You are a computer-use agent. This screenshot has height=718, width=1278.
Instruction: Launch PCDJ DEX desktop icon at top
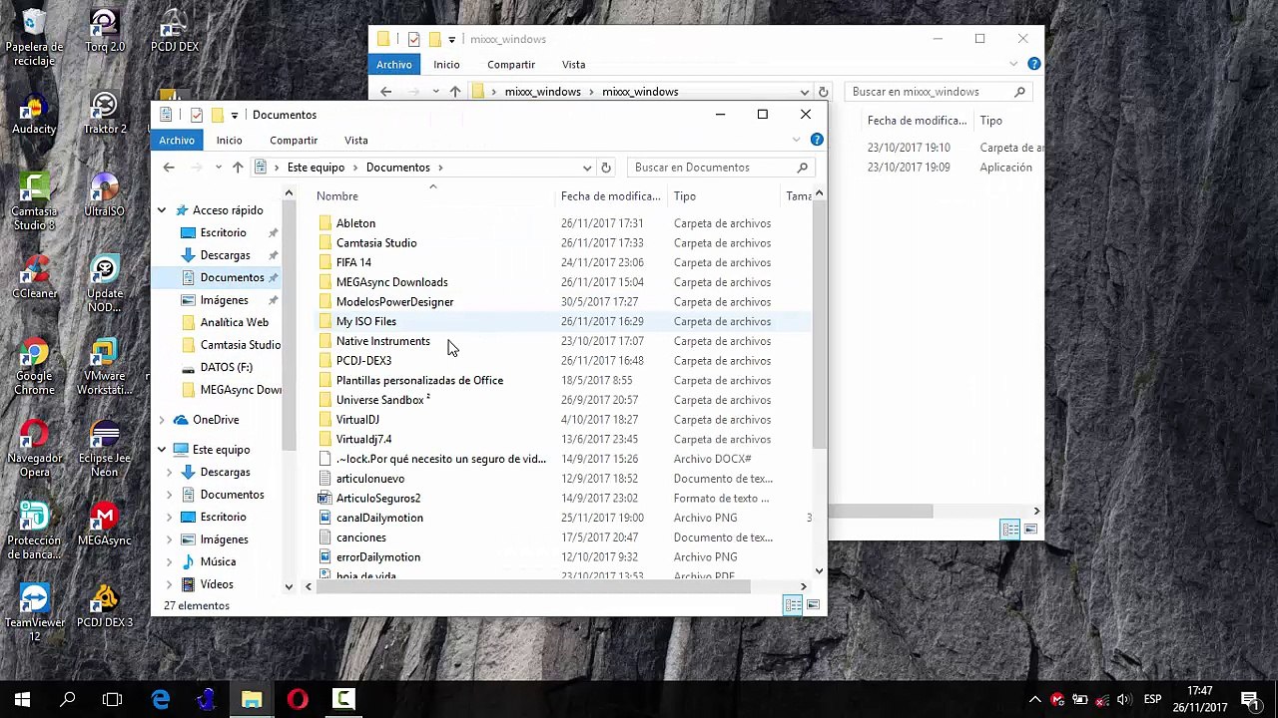(x=175, y=32)
